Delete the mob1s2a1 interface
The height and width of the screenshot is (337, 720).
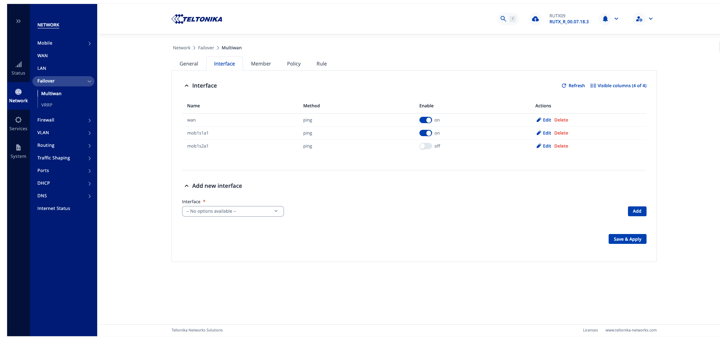coord(561,146)
